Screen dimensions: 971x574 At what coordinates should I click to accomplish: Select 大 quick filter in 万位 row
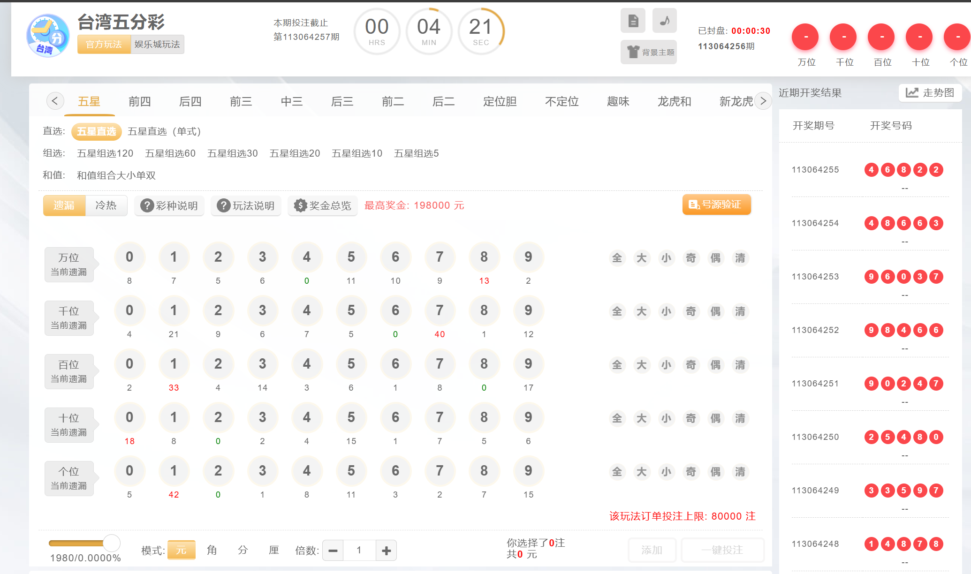coord(641,258)
